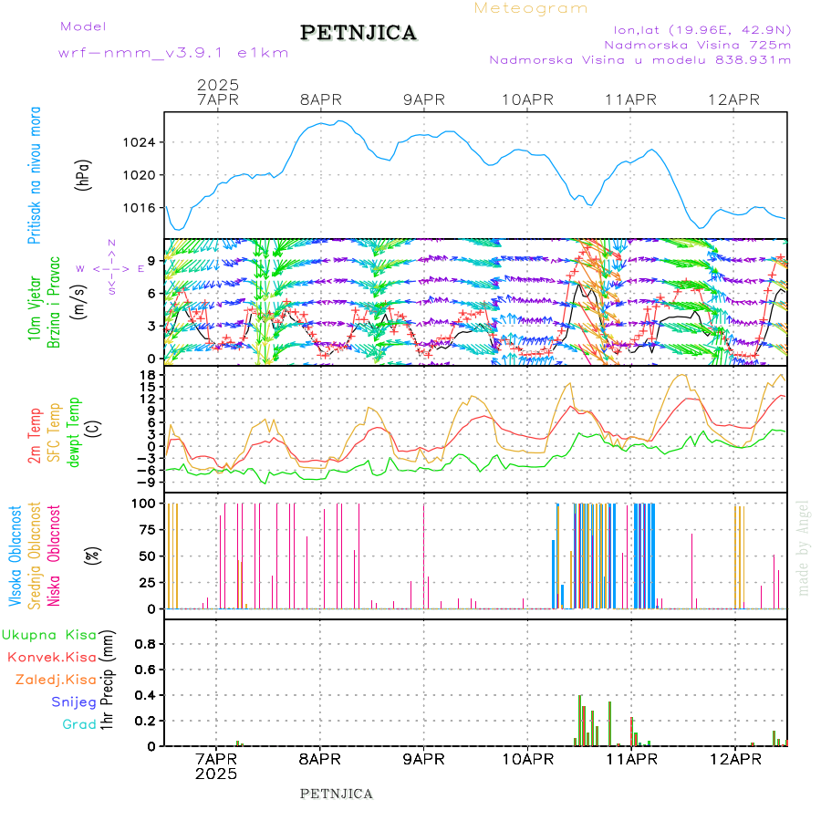Click the (C) temperature unit label

click(94, 429)
